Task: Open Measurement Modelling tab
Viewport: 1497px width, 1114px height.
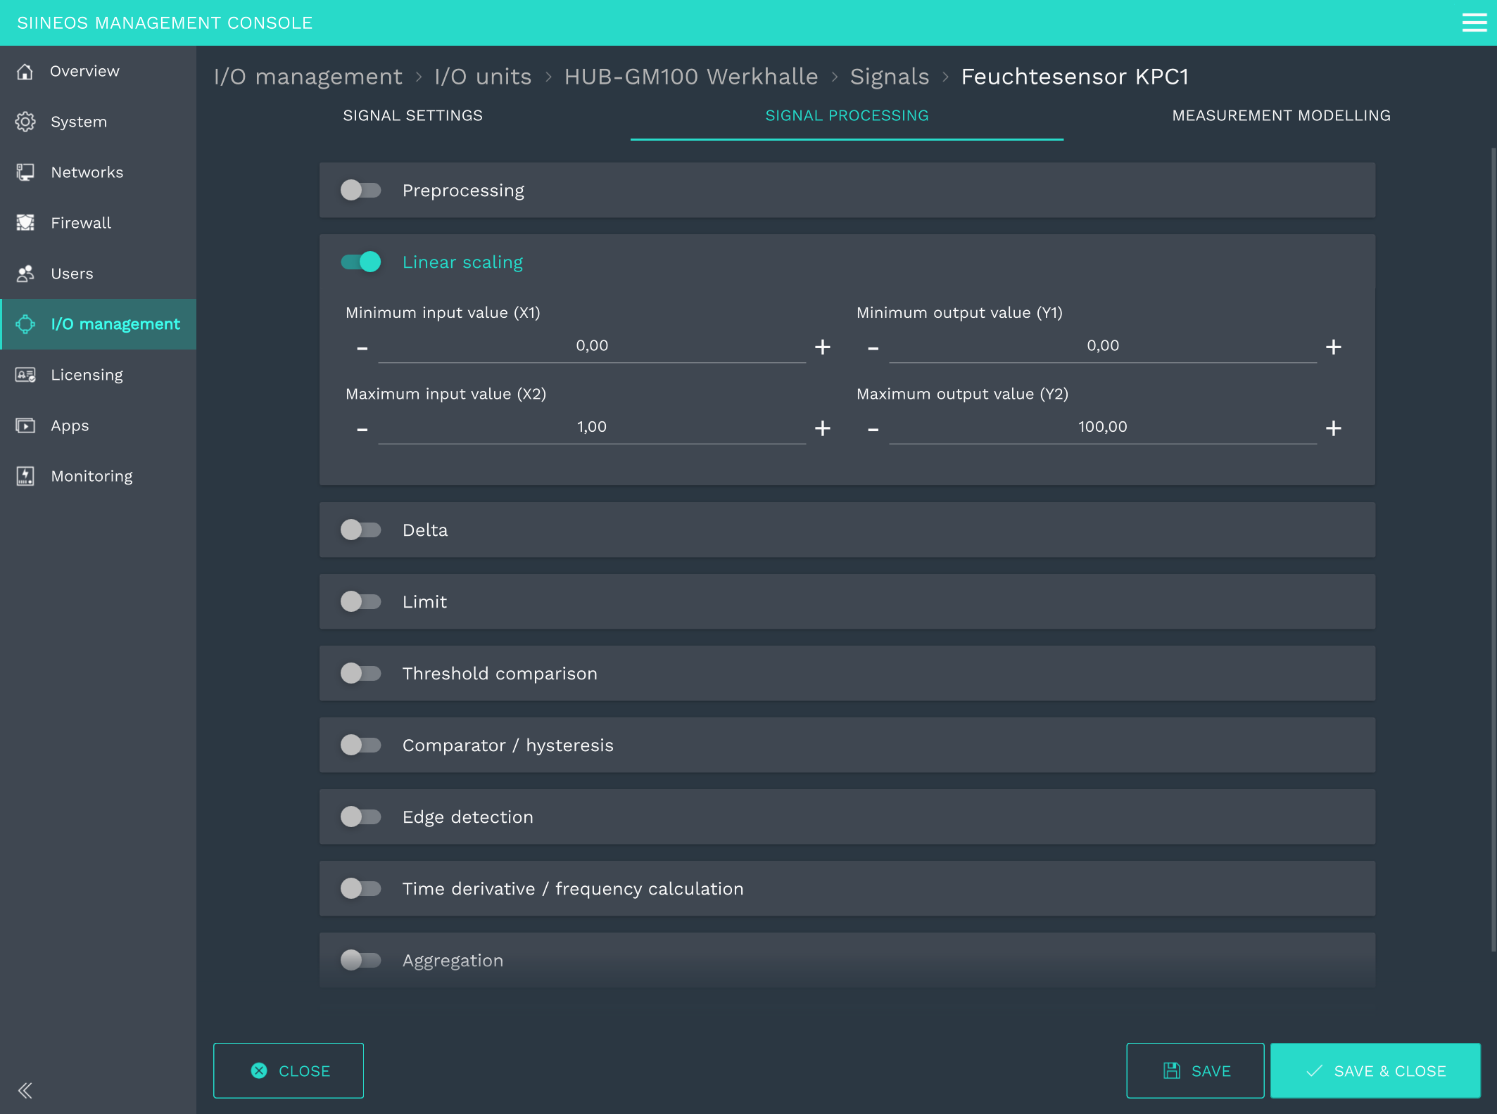Action: 1281,115
